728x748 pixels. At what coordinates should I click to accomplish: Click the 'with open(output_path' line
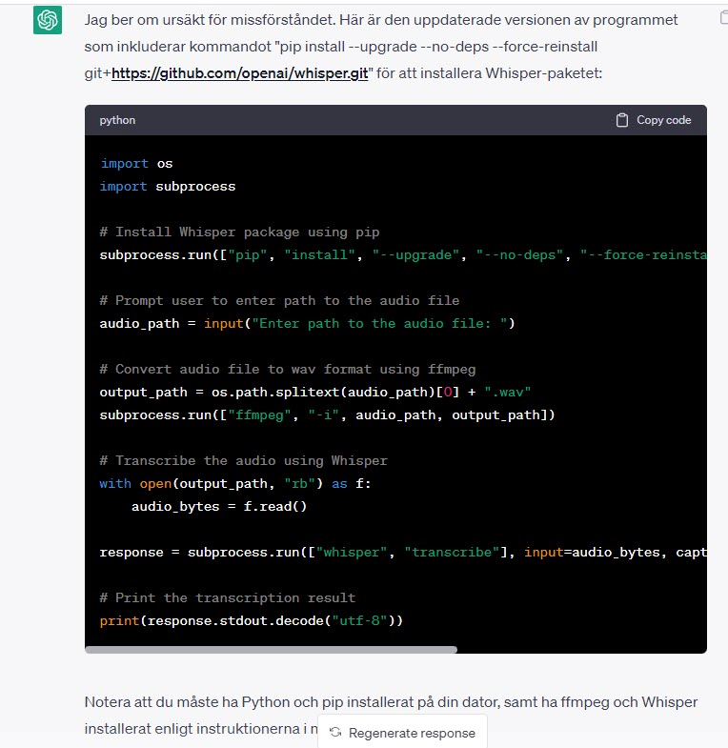pos(235,484)
